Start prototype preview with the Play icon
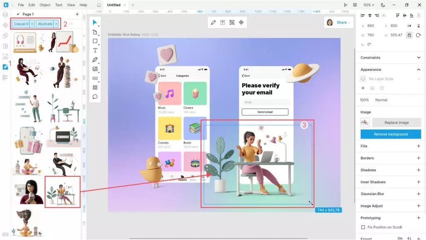The image size is (426, 240). (345, 5)
